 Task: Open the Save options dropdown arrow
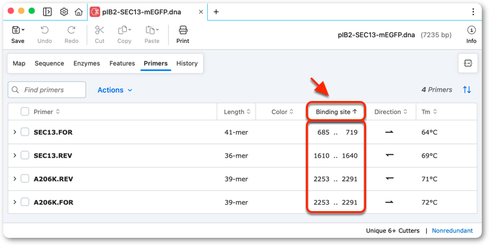pyautogui.click(x=23, y=30)
